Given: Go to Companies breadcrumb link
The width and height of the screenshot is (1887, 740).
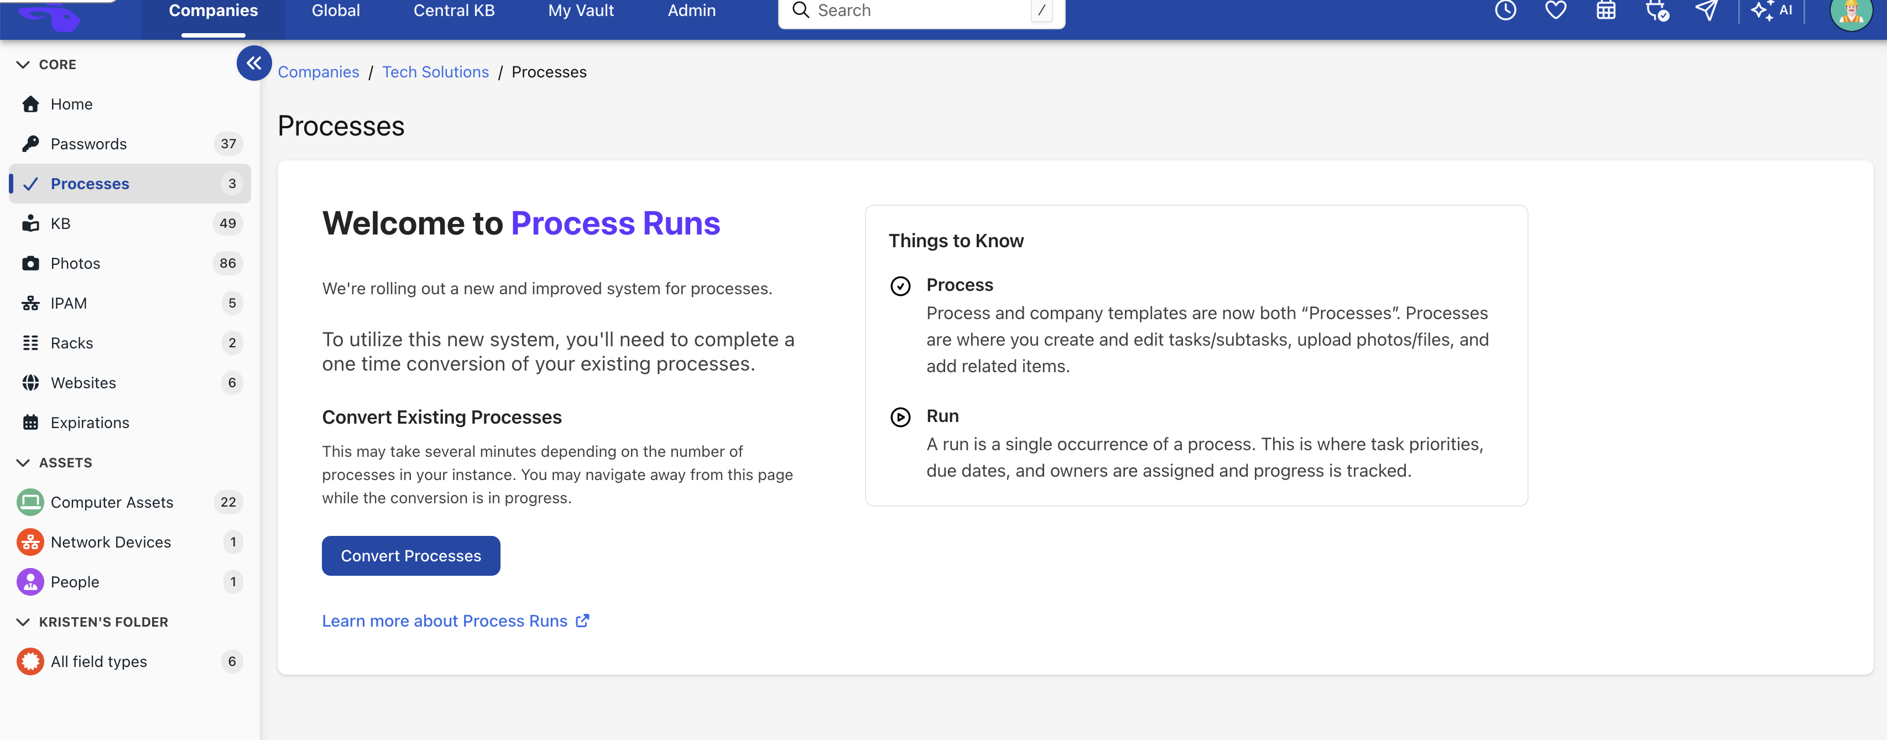Looking at the screenshot, I should (318, 72).
